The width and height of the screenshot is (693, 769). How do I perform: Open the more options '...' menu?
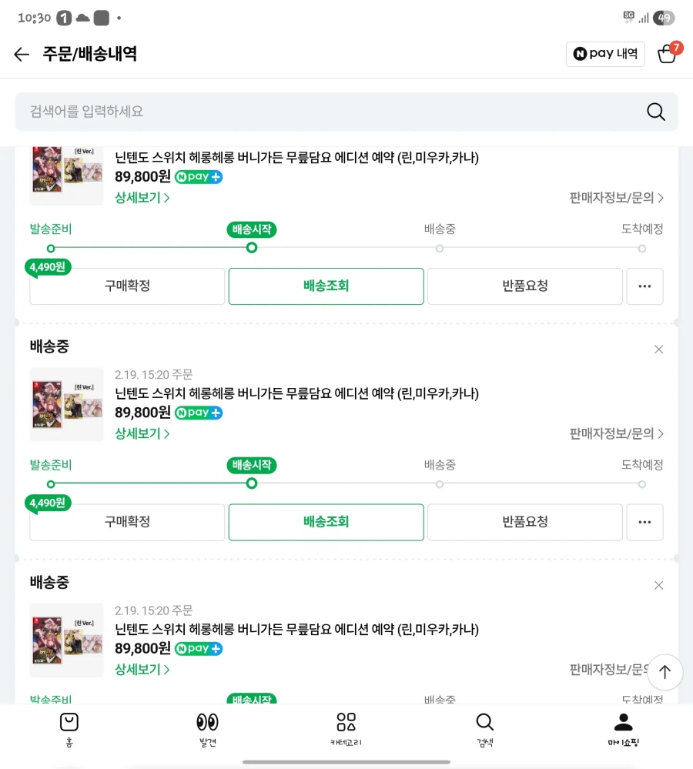(644, 286)
